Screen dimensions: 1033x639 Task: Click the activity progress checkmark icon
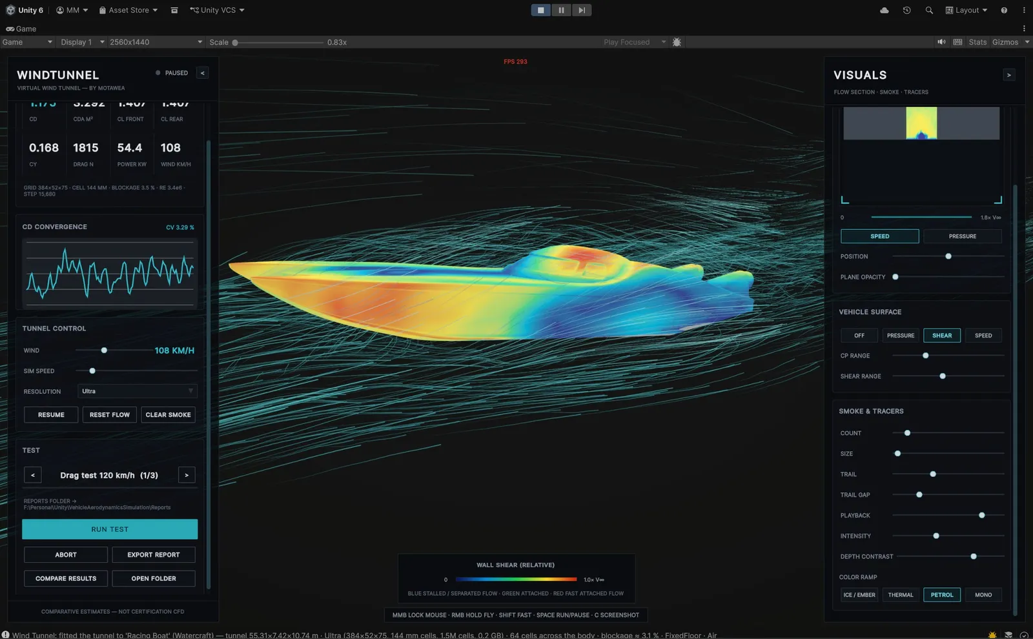pos(1024,634)
